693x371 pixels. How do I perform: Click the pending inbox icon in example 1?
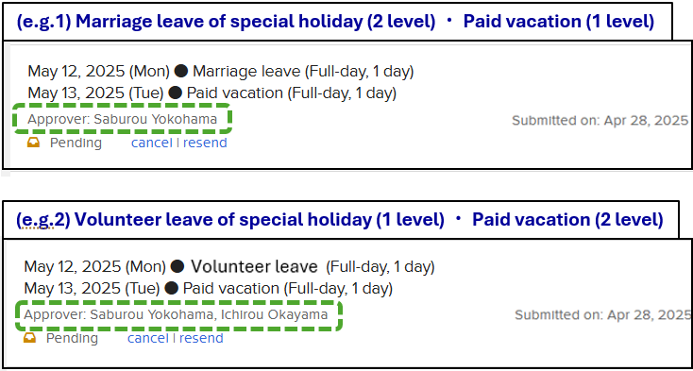click(x=34, y=143)
